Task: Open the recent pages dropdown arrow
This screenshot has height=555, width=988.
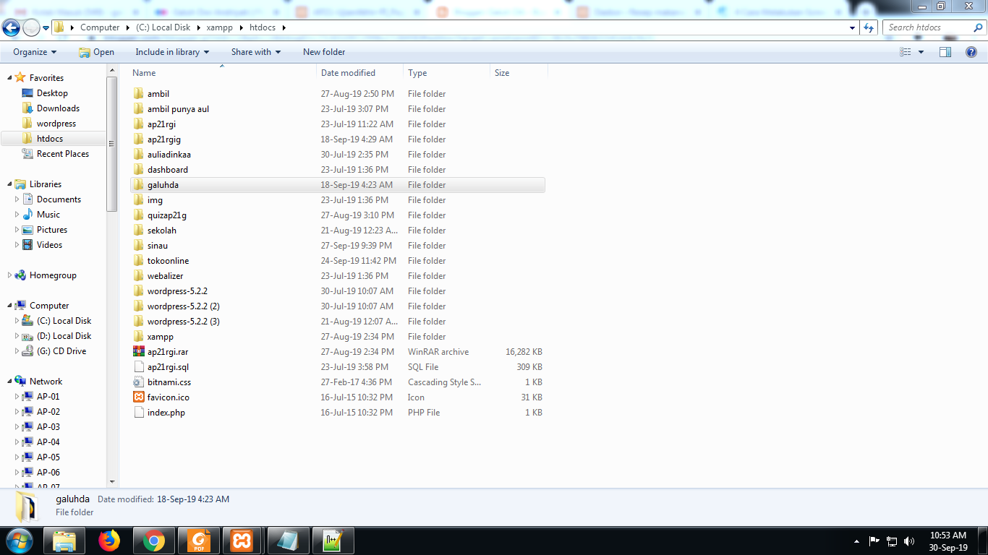Action: (x=46, y=28)
